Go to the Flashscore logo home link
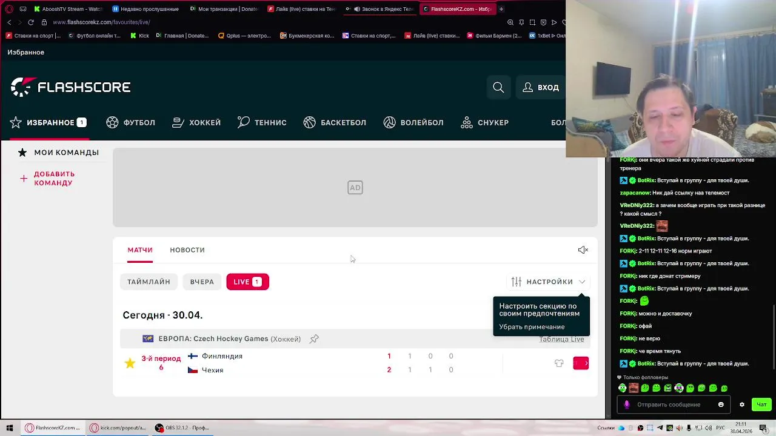 (x=70, y=87)
